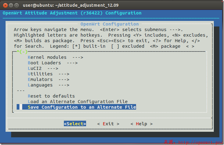Open the Languages submenu
224x145 pixels.
tap(48, 85)
